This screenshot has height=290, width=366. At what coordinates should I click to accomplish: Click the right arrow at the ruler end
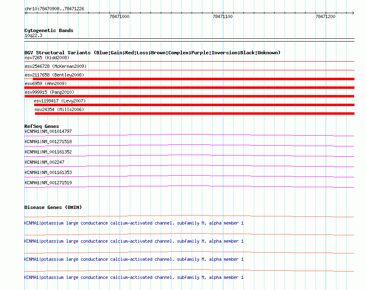[353, 13]
